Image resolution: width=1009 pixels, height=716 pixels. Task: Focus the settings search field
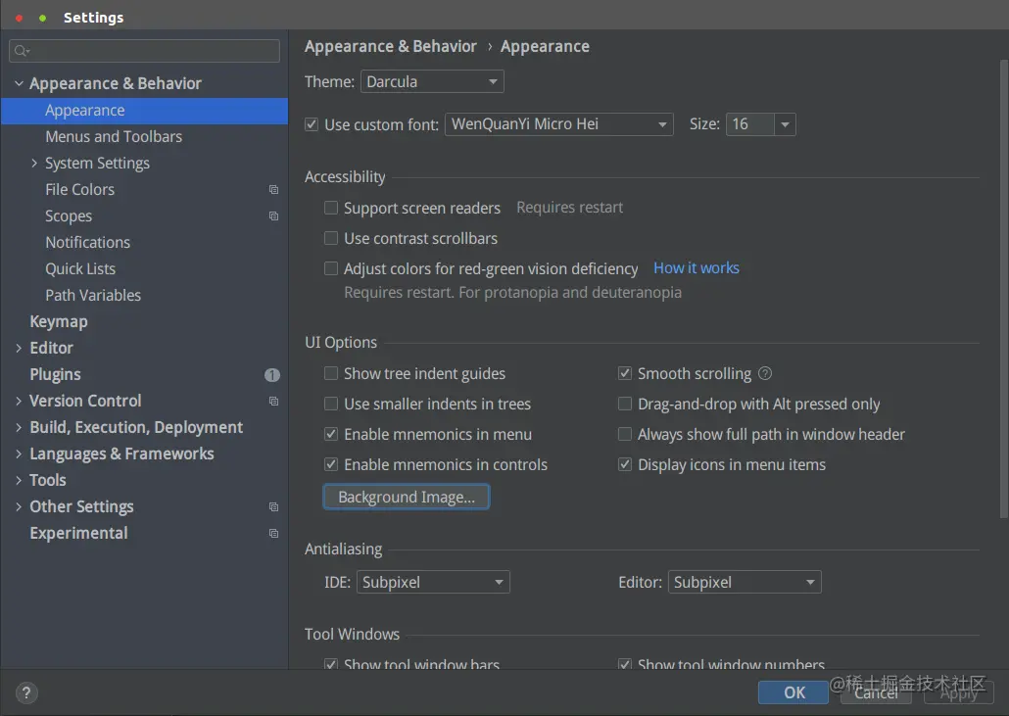tap(145, 51)
